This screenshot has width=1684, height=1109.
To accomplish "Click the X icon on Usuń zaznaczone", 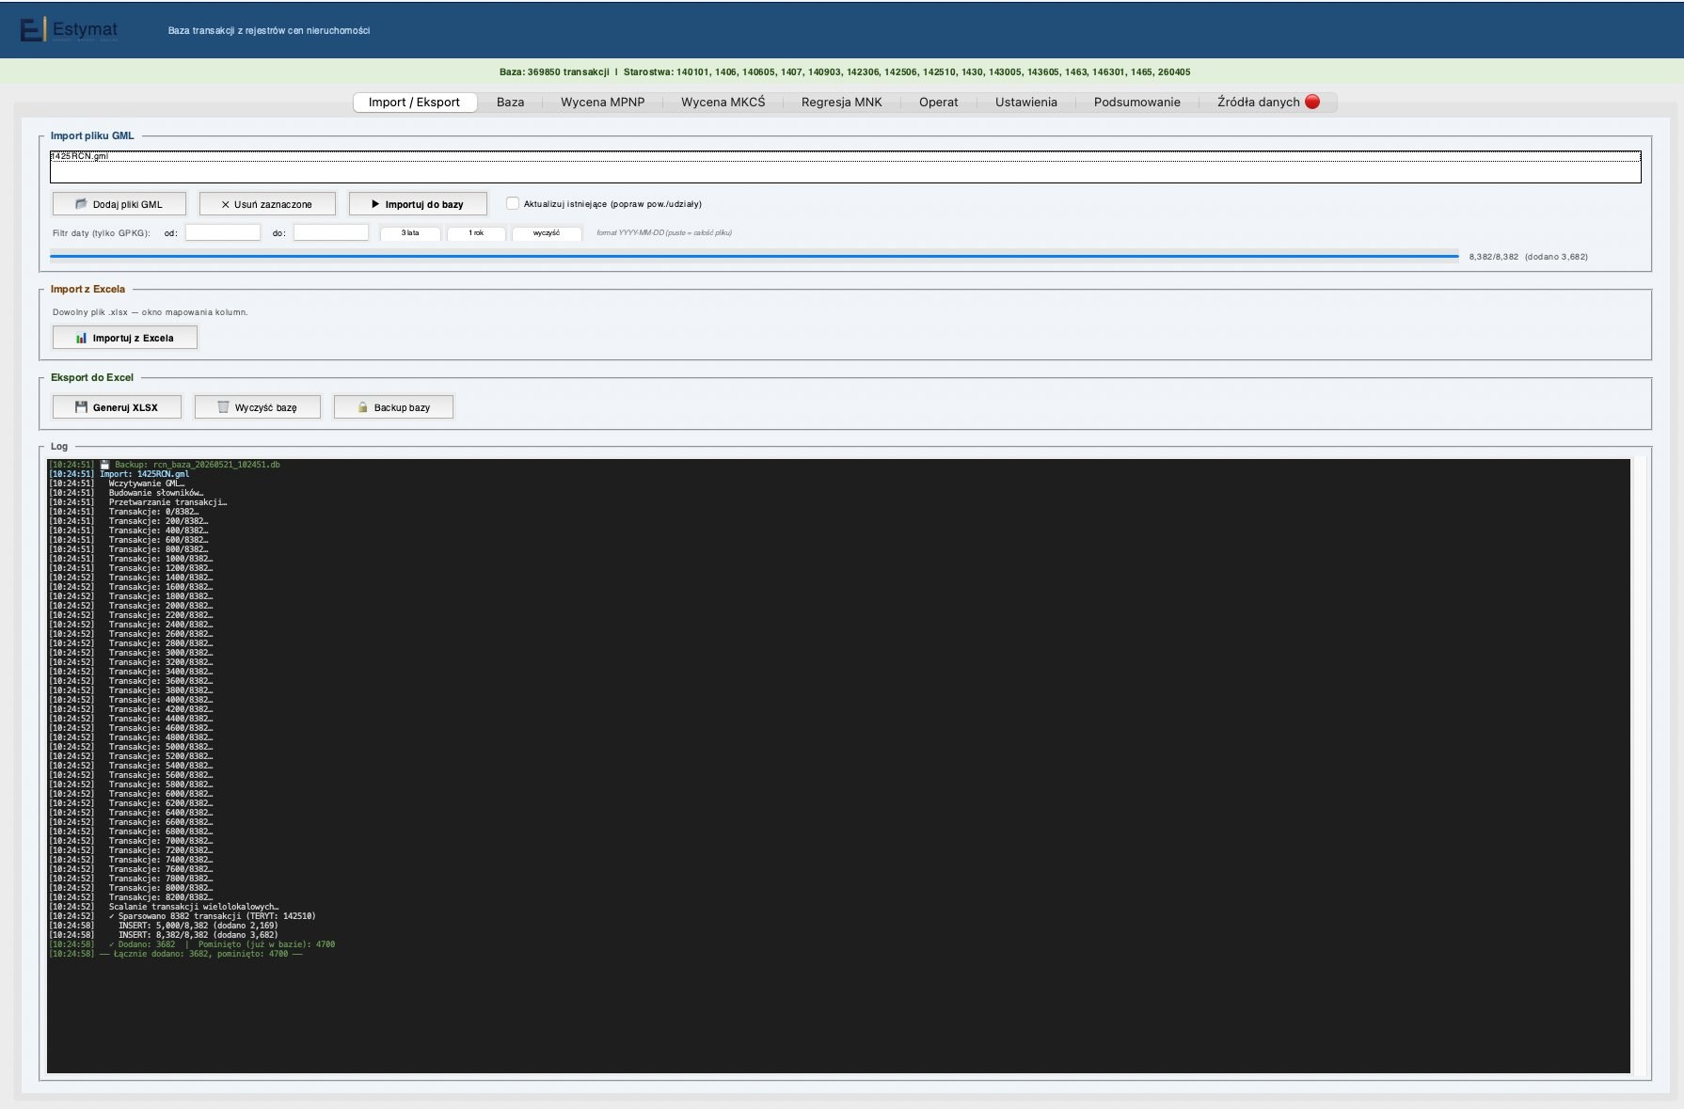I will [x=225, y=204].
